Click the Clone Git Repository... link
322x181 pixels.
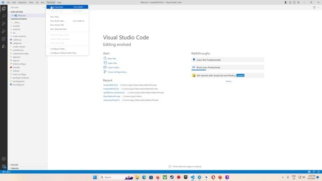(x=117, y=72)
